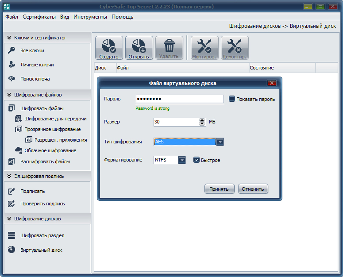Click the CyberSafe application icon in title bar
Screen dimensions: 343x277
point(7,7)
